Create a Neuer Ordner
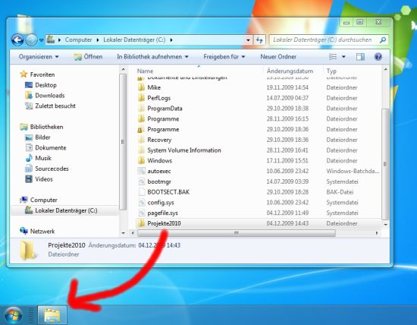This screenshot has height=325, width=417. point(278,57)
